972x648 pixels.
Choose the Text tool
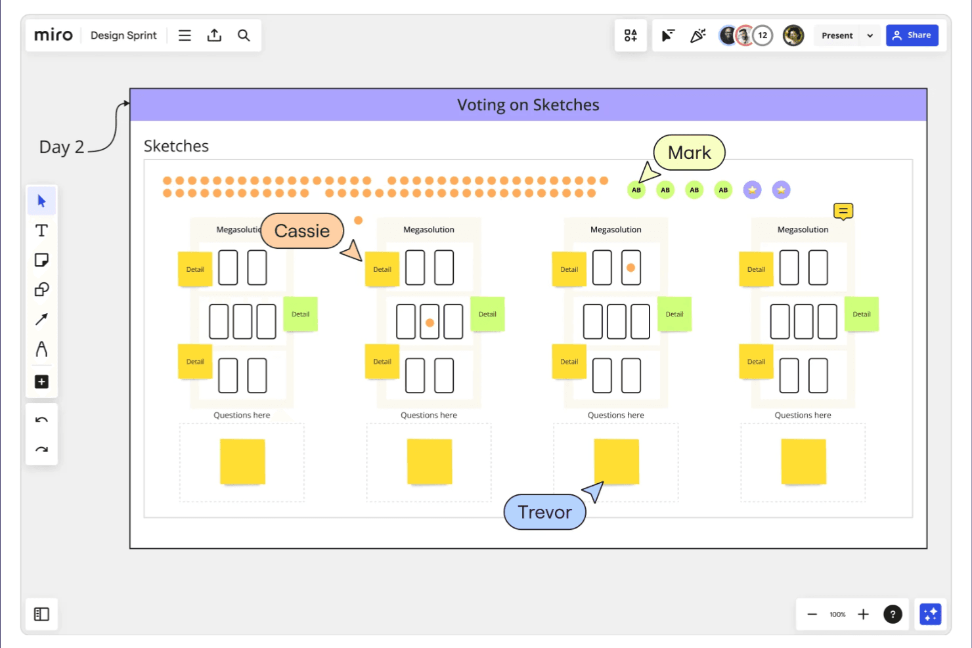(41, 230)
